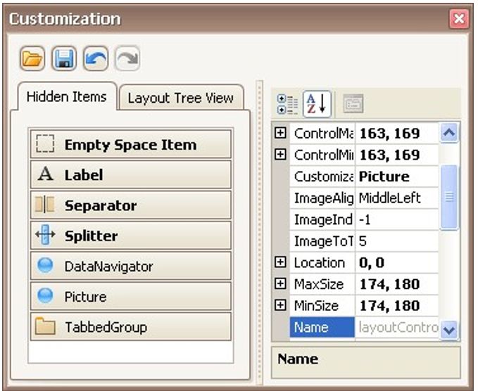Select the Empty Space Item entry
The height and width of the screenshot is (391, 478).
click(x=131, y=145)
